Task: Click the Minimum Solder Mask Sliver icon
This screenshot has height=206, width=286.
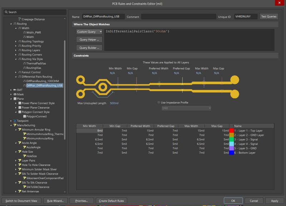Action: tap(20, 169)
